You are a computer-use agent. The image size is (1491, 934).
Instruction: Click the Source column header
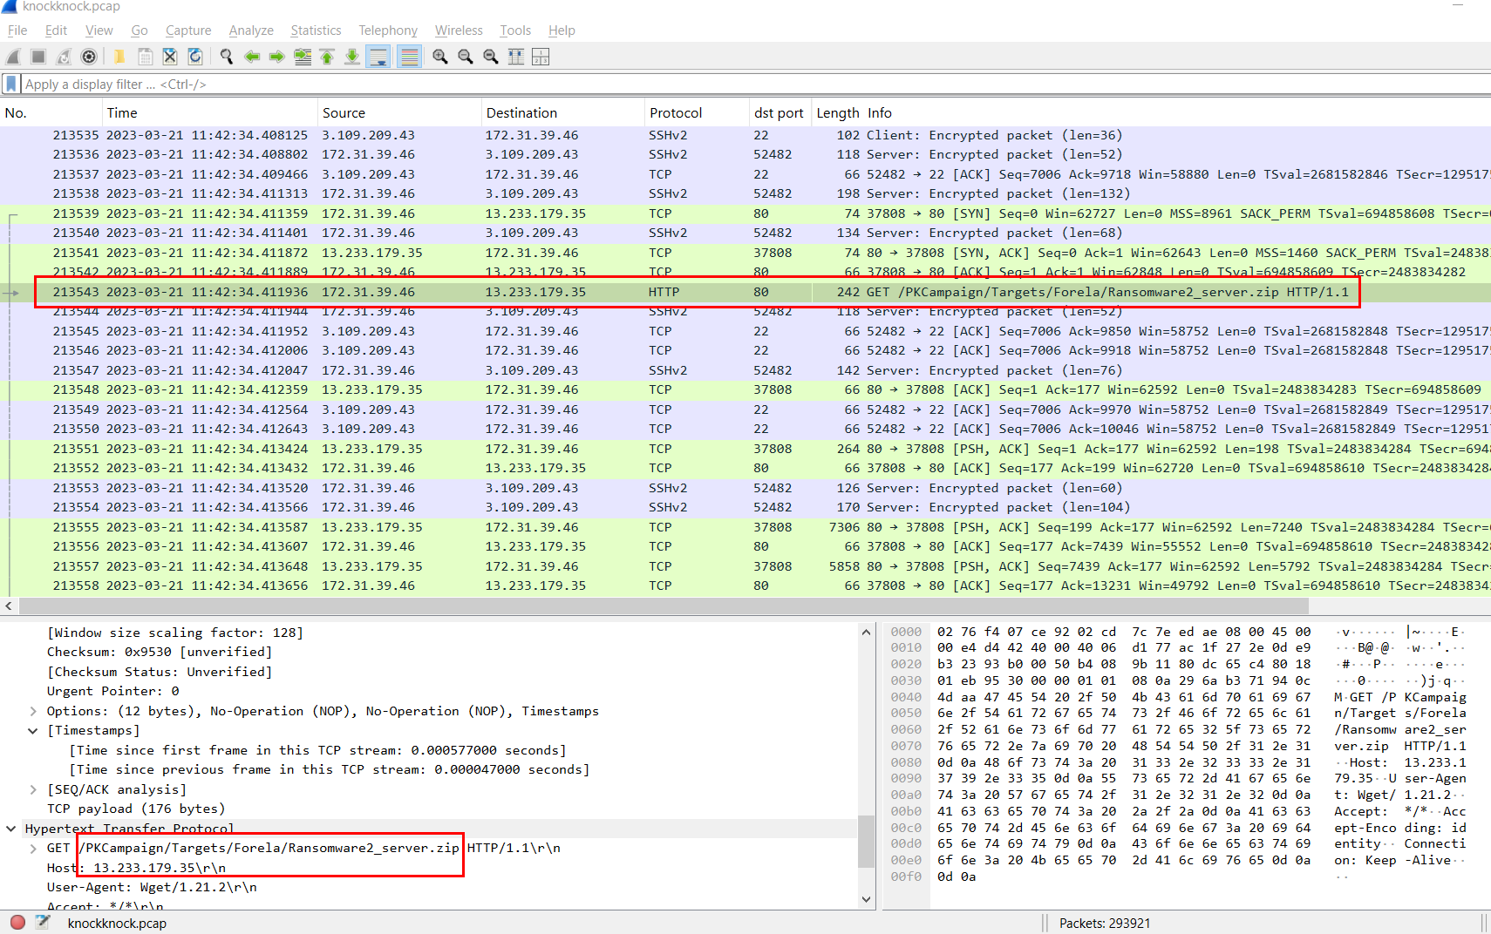pyautogui.click(x=344, y=113)
